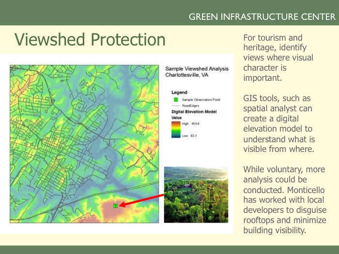Image resolution: width=339 pixels, height=254 pixels.
Task: Select the Monticello aerial photo
Action: 196,194
